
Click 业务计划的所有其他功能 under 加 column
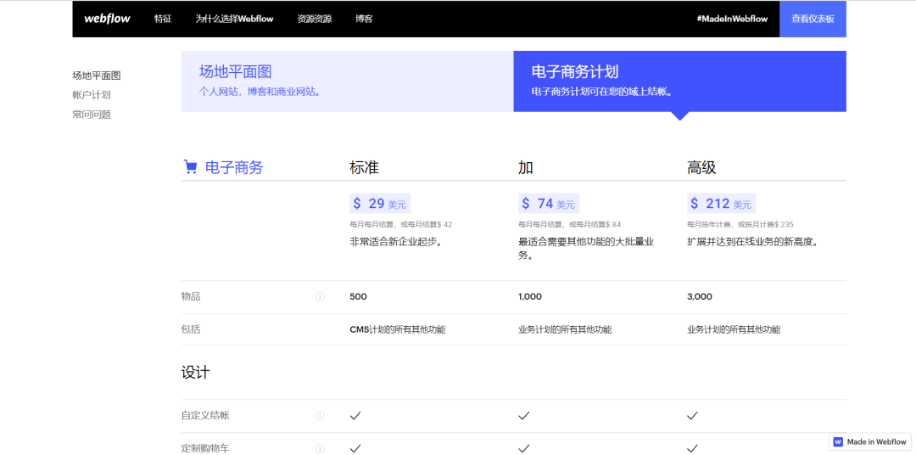tap(565, 329)
